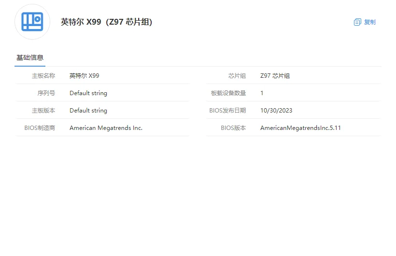Open the 基础信息 tab
Screen dimensions: 396x256
pos(30,57)
